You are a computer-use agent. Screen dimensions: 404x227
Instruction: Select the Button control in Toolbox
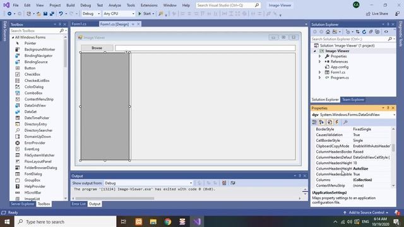click(30, 68)
